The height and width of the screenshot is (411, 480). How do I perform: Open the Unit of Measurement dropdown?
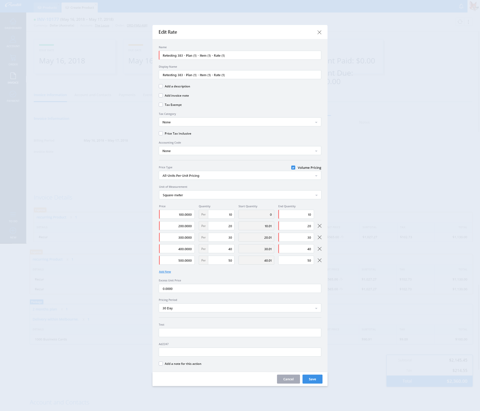(240, 195)
